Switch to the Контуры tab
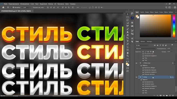Viewport: 177px width, 99px height. 149,42
